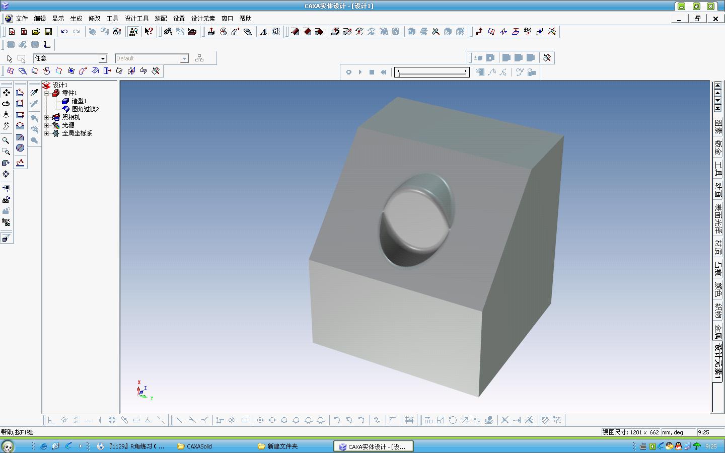Image resolution: width=725 pixels, height=453 pixels.
Task: Click the Open file folder icon
Action: (36, 32)
